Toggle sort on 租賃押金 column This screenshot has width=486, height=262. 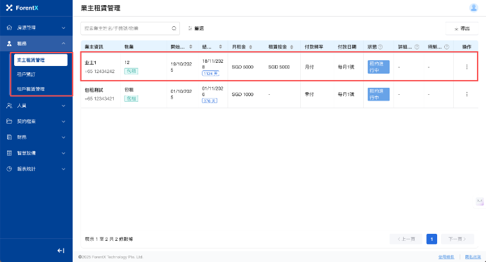(294, 47)
